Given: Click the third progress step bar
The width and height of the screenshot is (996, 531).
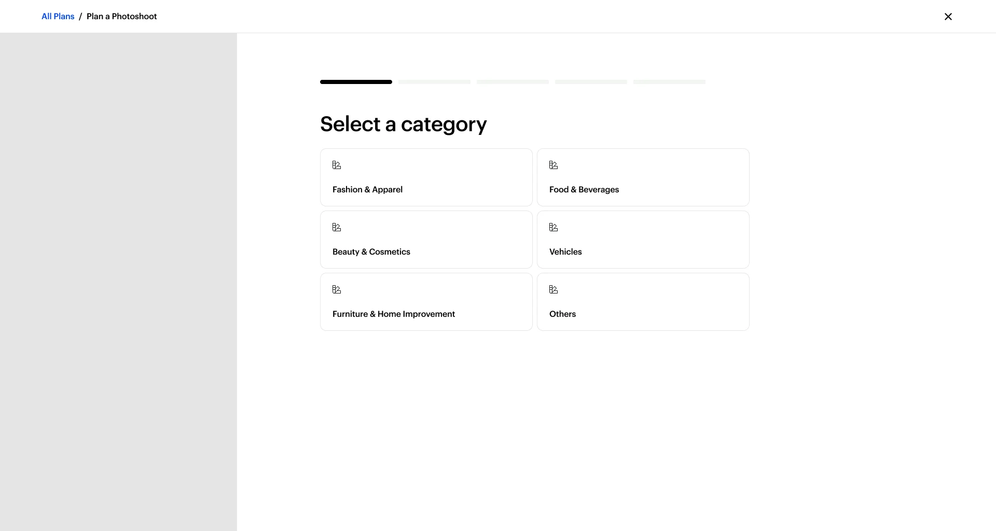Looking at the screenshot, I should pyautogui.click(x=513, y=82).
